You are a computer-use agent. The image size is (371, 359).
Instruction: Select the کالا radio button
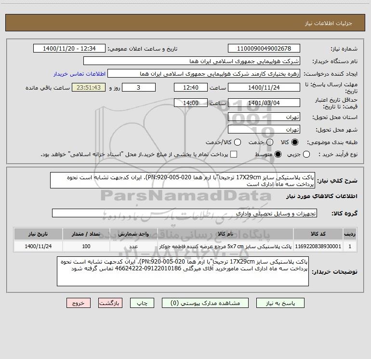click(x=295, y=142)
